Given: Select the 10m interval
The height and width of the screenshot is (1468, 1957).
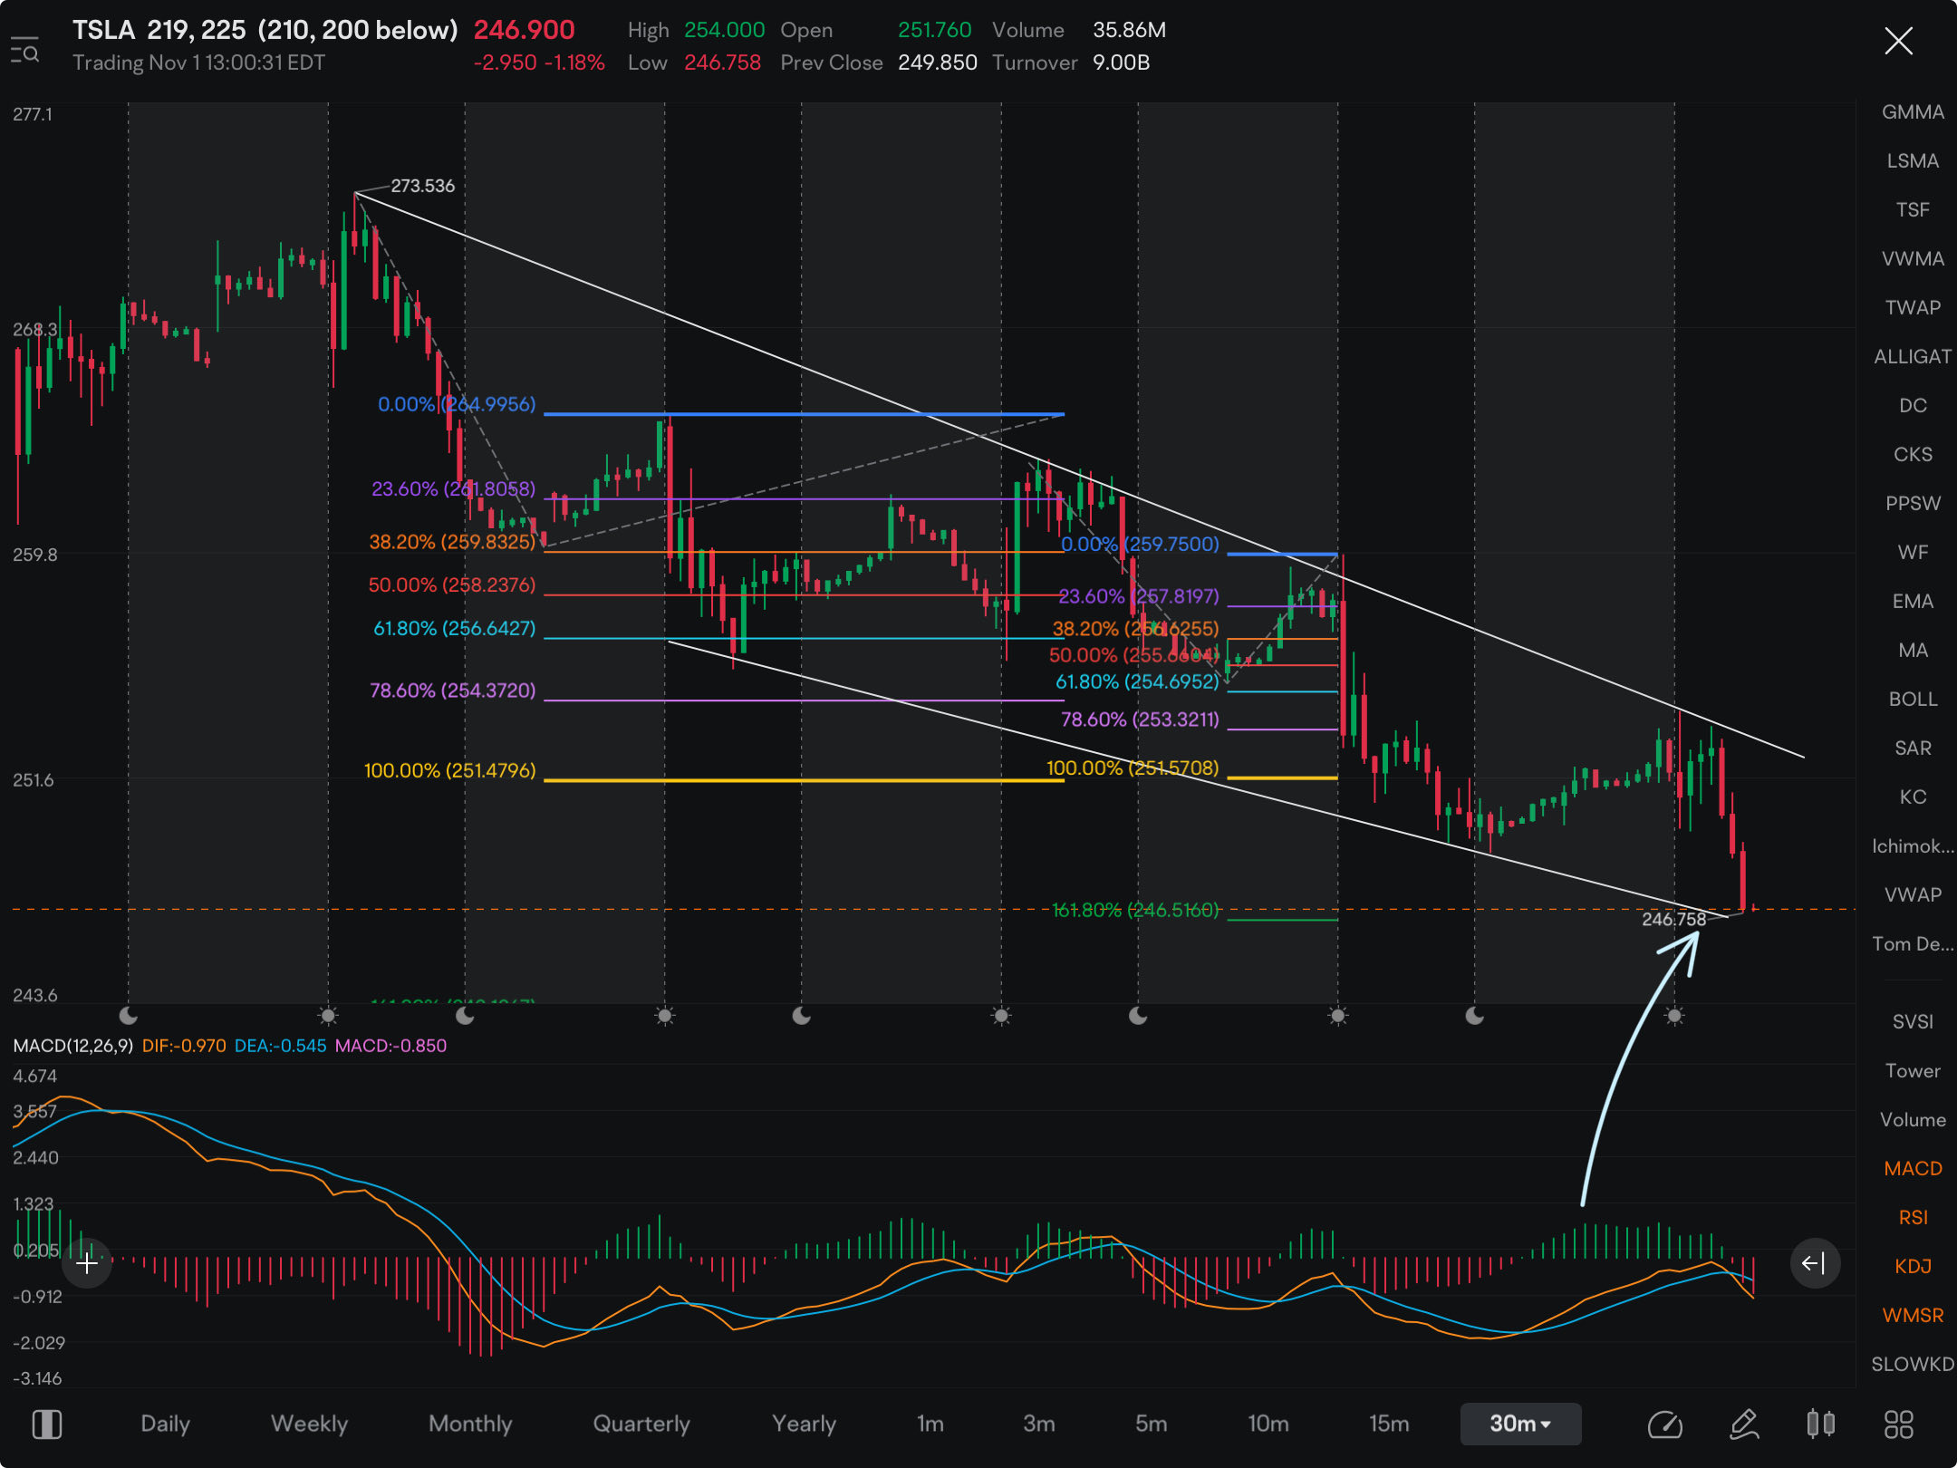Looking at the screenshot, I should pos(1268,1424).
